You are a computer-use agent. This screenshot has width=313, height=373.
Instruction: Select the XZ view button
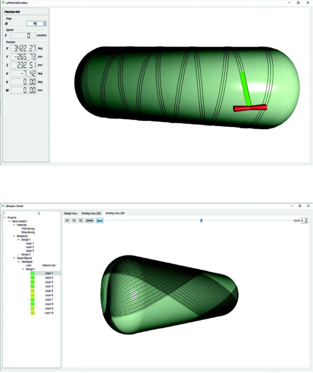(x=81, y=221)
